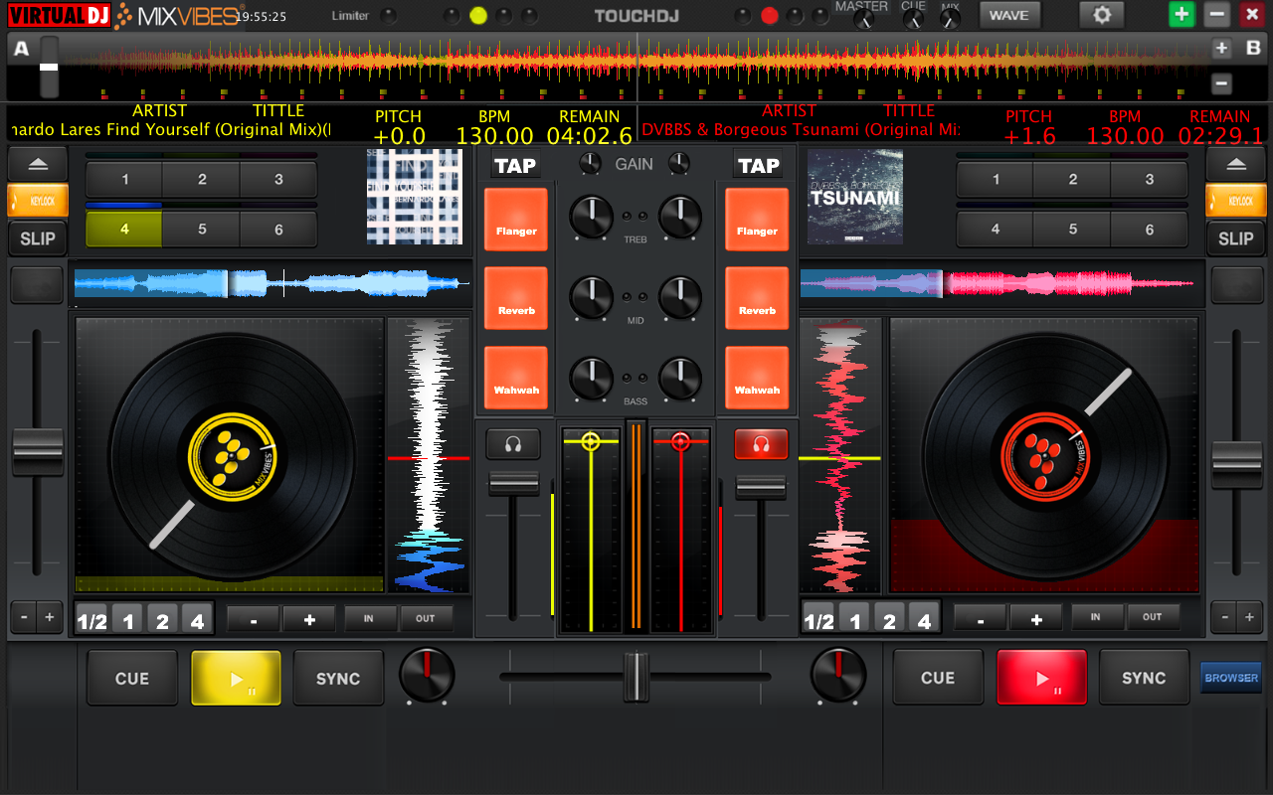1273x795 pixels.
Task: Trigger hot cue 3 on right deck
Action: pyautogui.click(x=1150, y=180)
